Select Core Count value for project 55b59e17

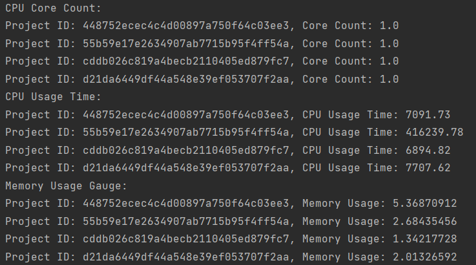coord(389,44)
